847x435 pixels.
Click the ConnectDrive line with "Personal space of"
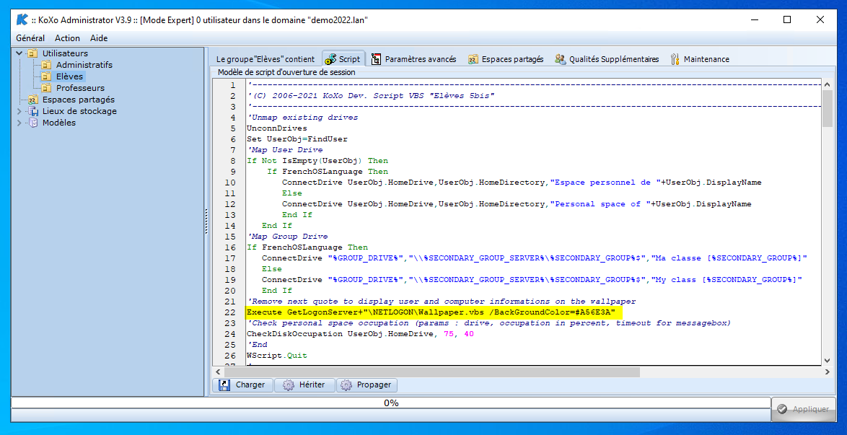click(x=517, y=204)
